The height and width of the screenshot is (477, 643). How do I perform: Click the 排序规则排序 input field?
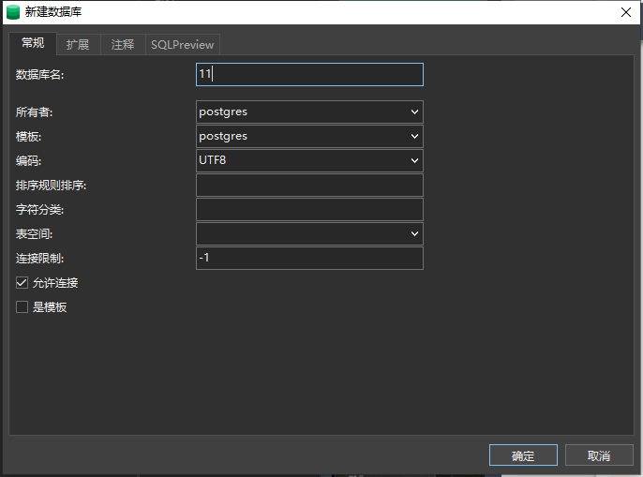[309, 185]
